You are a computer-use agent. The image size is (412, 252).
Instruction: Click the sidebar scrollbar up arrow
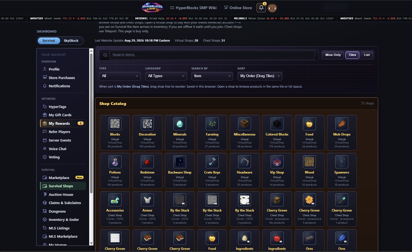91,51
